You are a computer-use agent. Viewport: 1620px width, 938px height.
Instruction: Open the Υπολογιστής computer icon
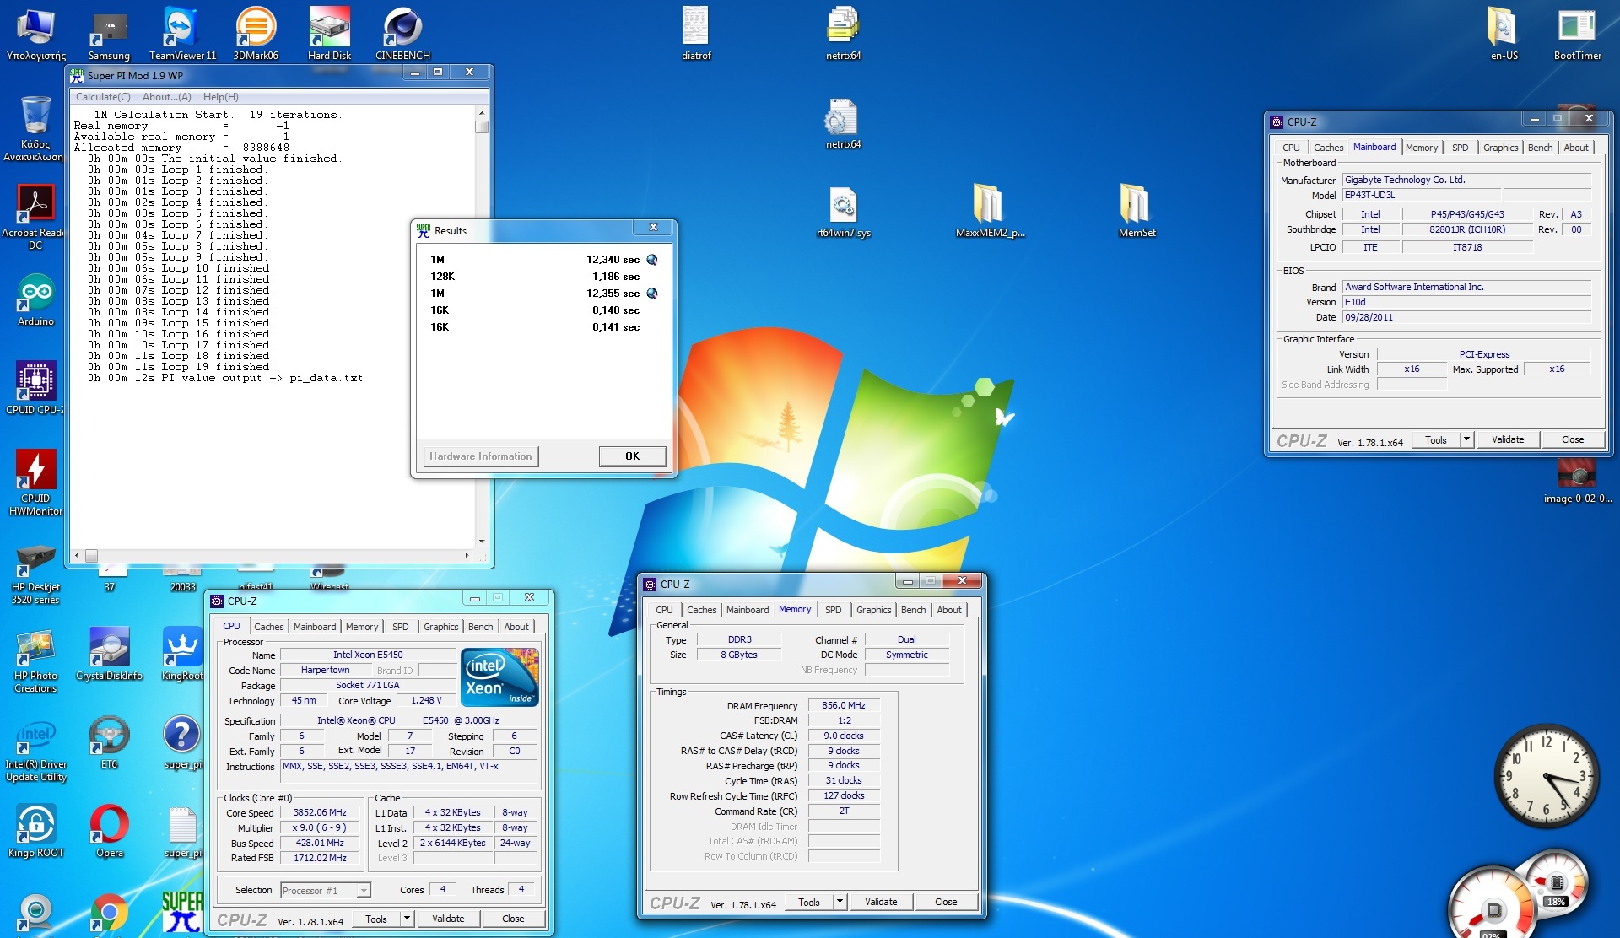click(35, 34)
